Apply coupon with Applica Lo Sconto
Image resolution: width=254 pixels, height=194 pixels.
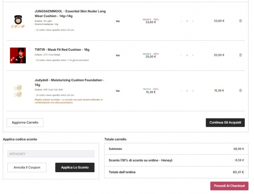75,167
